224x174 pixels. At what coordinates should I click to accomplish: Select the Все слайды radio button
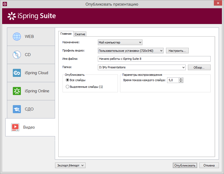[x=67, y=80]
